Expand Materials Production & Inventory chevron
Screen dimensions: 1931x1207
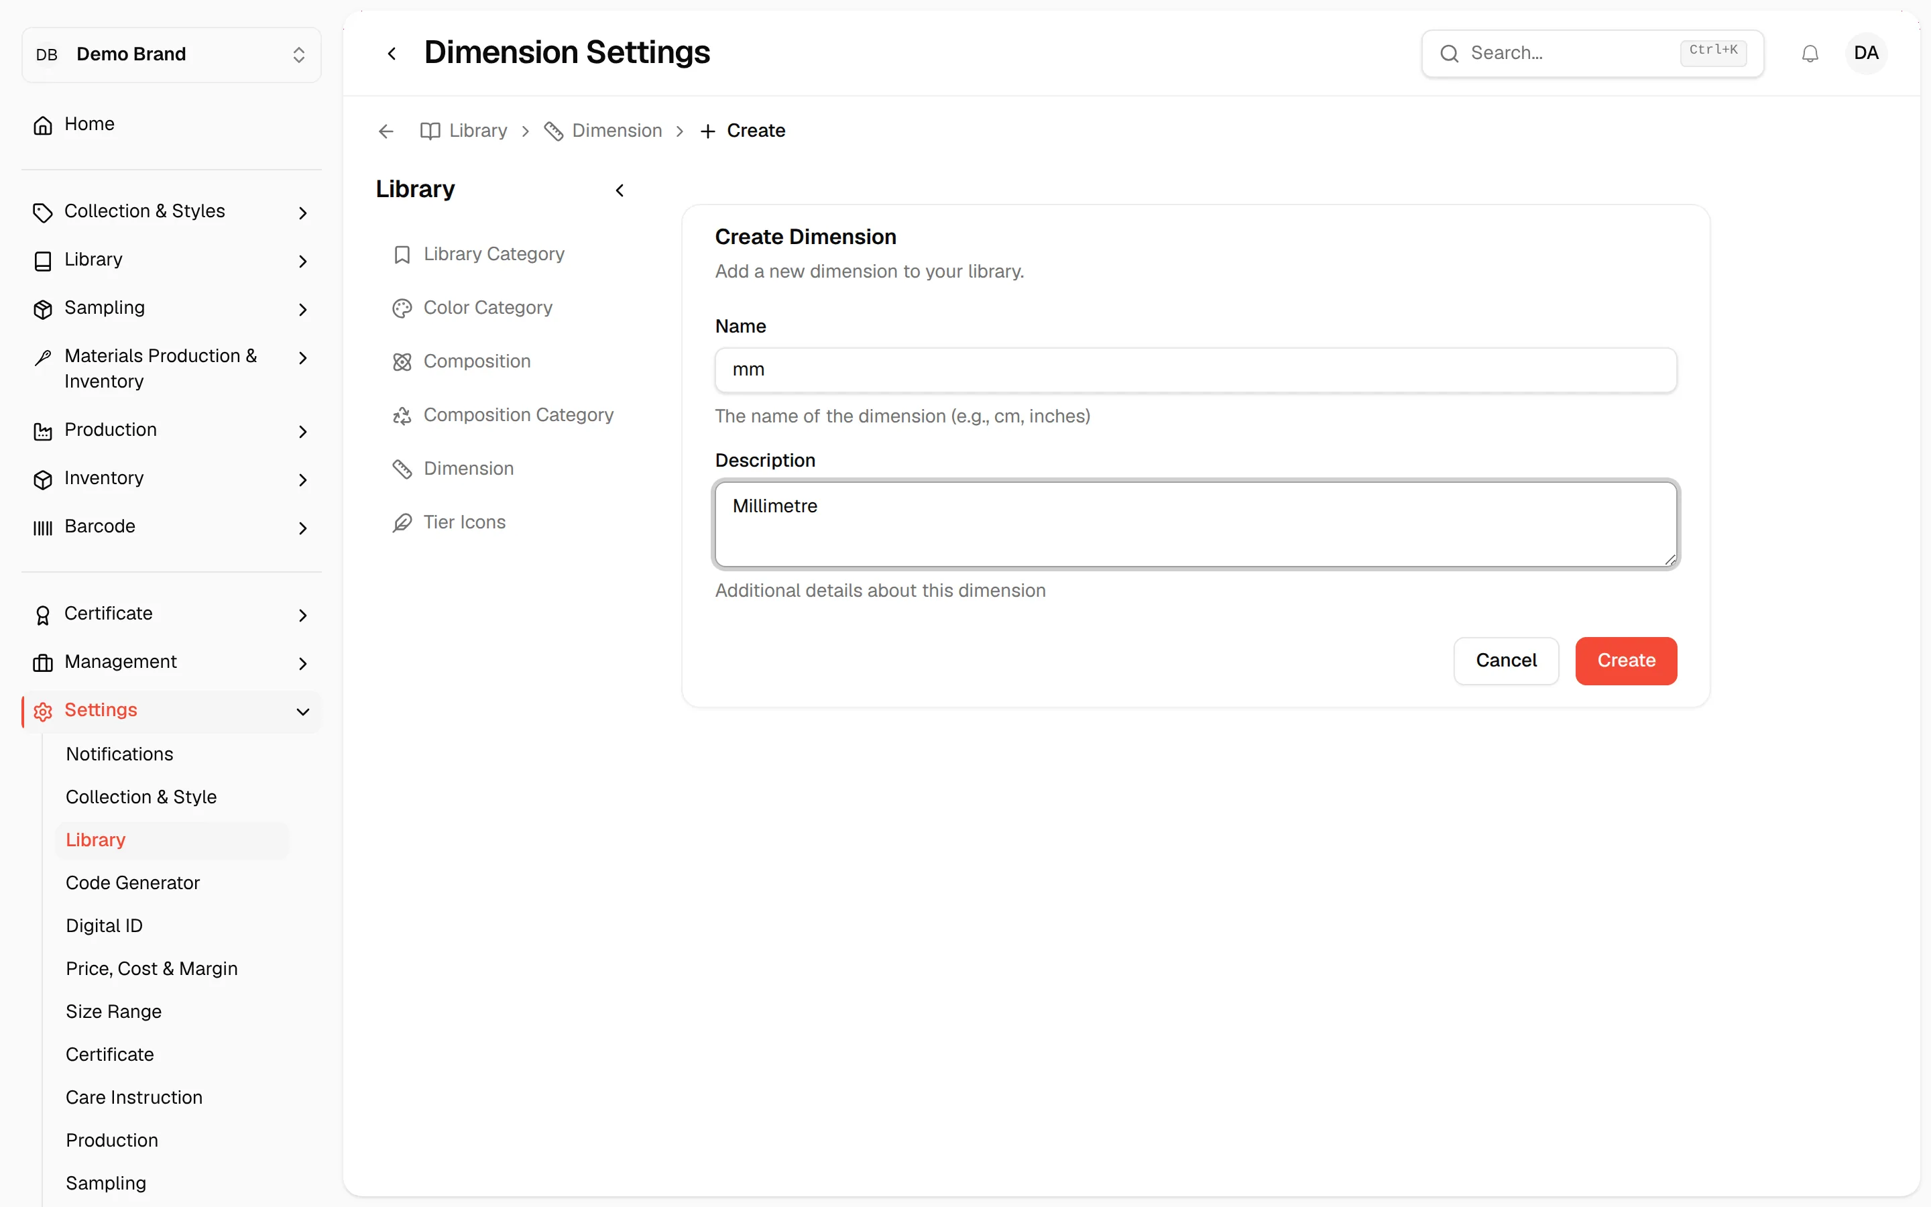302,357
